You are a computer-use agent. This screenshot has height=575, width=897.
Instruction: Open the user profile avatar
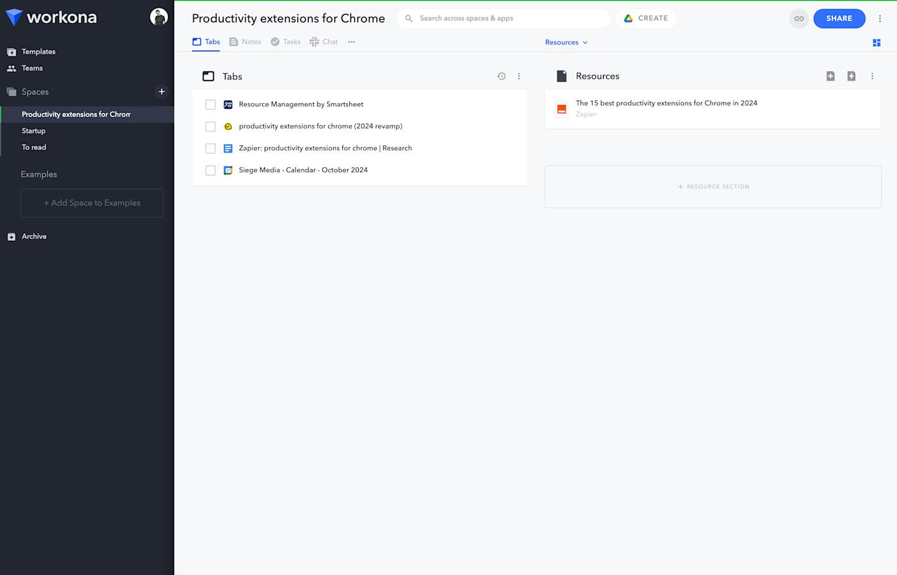click(159, 17)
